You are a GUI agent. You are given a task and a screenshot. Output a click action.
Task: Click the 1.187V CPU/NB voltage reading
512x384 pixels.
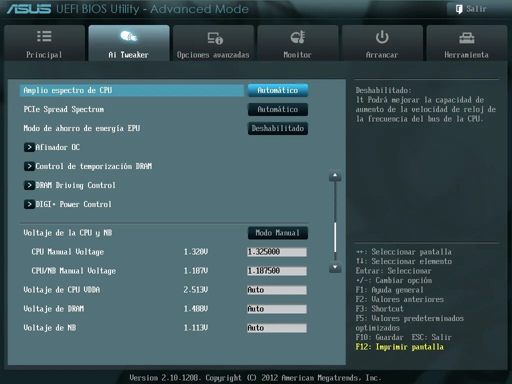(195, 270)
